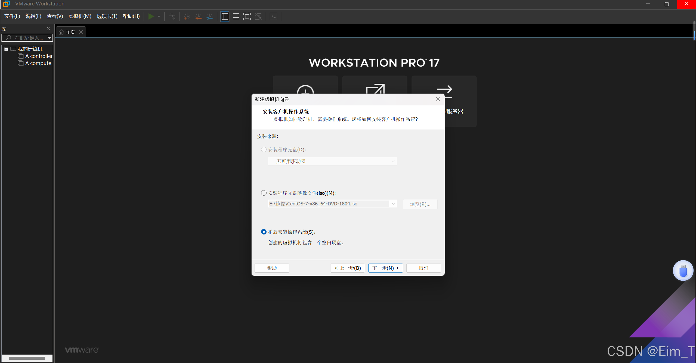Proceed with the 下一步(N) button
The image size is (696, 363).
386,268
